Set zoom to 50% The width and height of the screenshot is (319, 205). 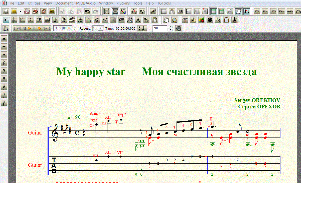pyautogui.click(x=257, y=11)
